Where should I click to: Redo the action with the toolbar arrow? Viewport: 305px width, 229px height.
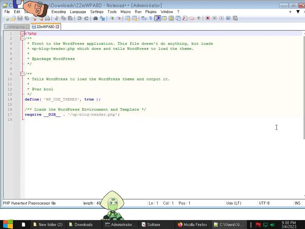tap(86, 18)
